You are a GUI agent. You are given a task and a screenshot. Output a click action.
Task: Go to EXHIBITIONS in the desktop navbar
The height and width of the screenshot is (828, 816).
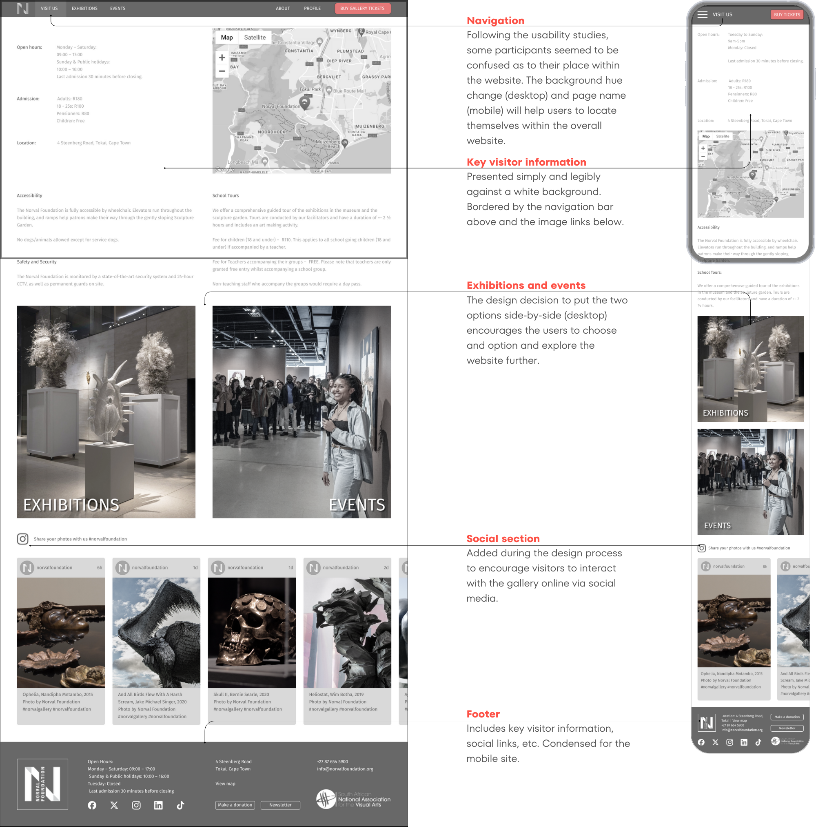84,9
